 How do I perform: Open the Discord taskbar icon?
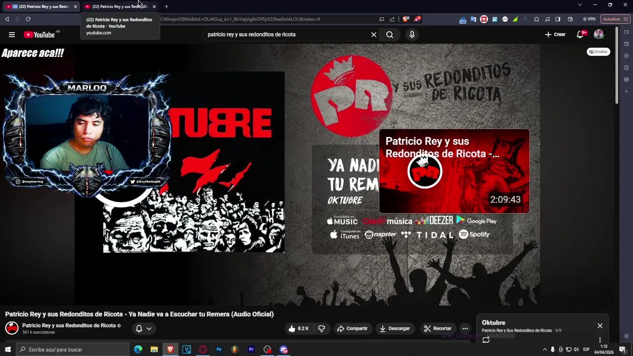coord(284,350)
